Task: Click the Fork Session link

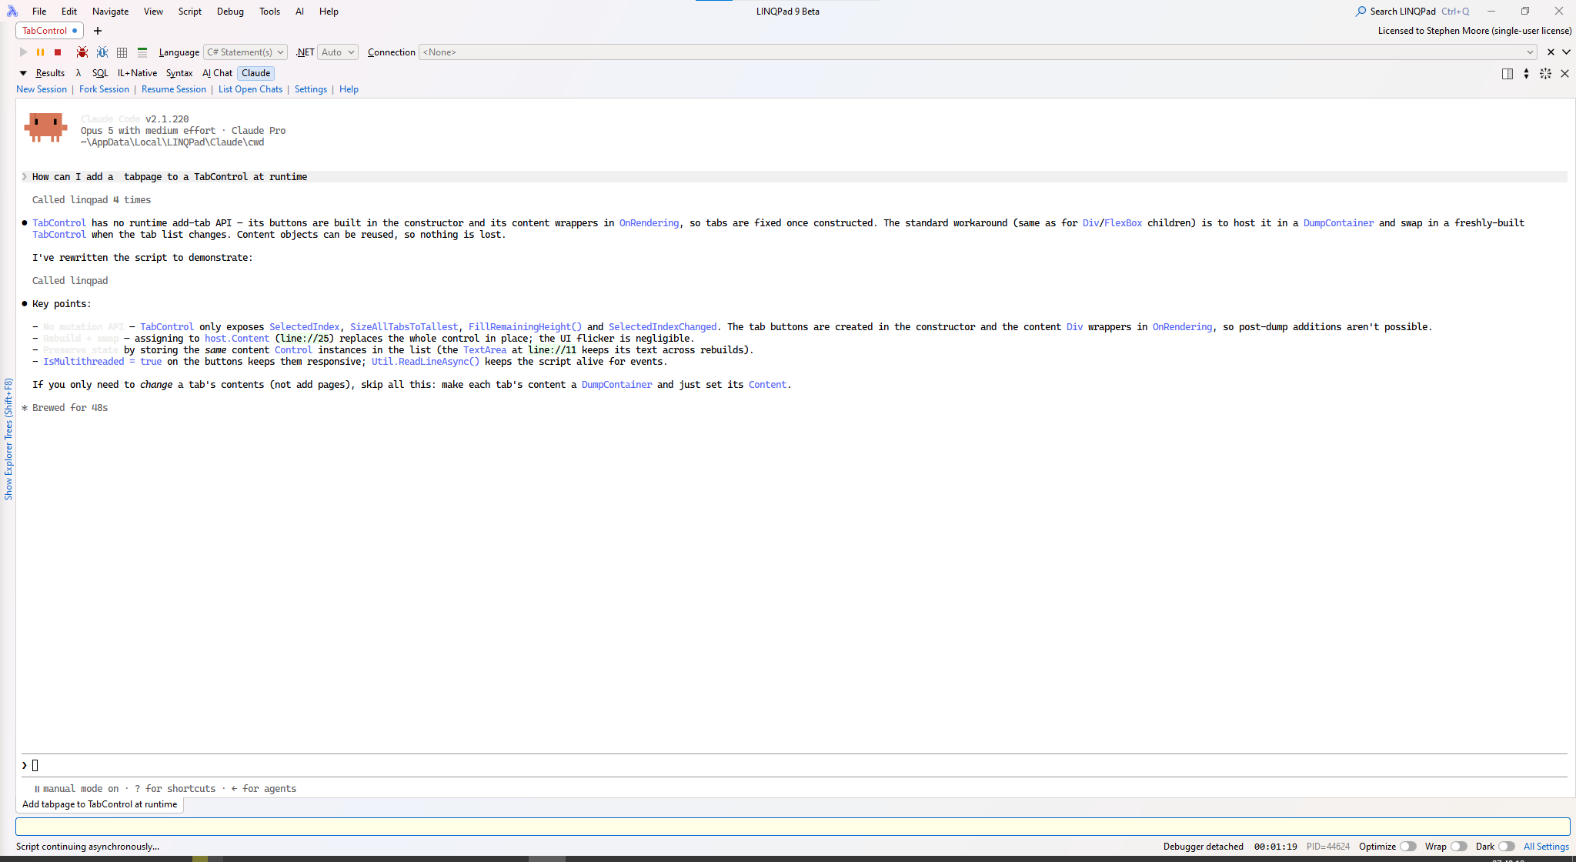Action: (104, 89)
